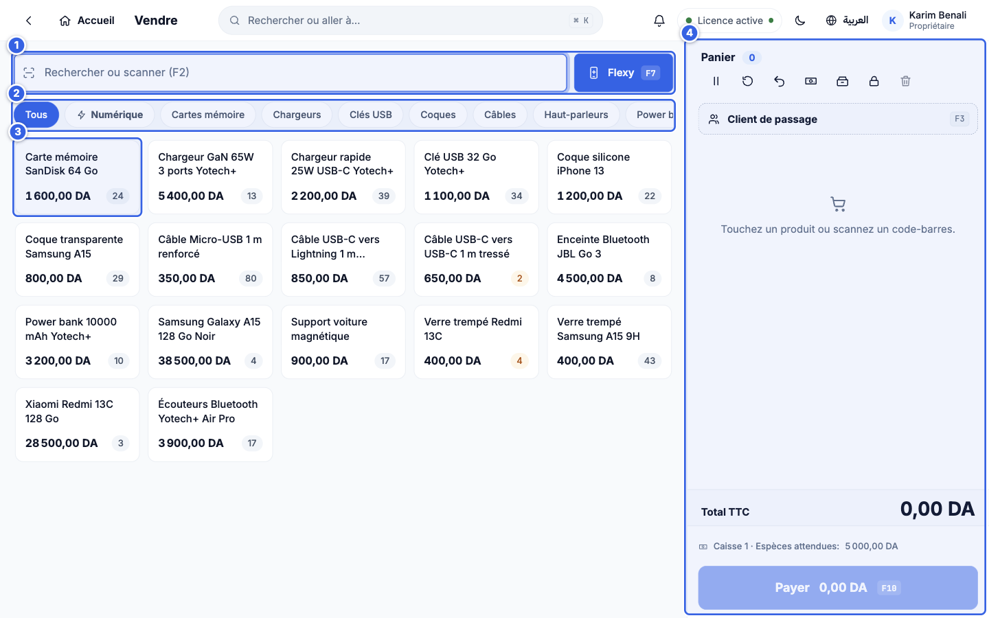Click the padlock icon in the cart toolbar
Viewport: 989px width, 618px height.
tap(874, 81)
